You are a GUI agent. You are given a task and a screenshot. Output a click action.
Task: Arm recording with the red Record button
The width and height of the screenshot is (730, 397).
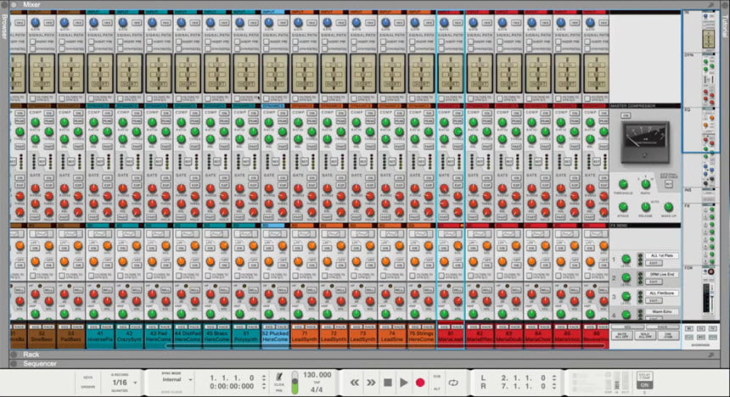[x=420, y=383]
